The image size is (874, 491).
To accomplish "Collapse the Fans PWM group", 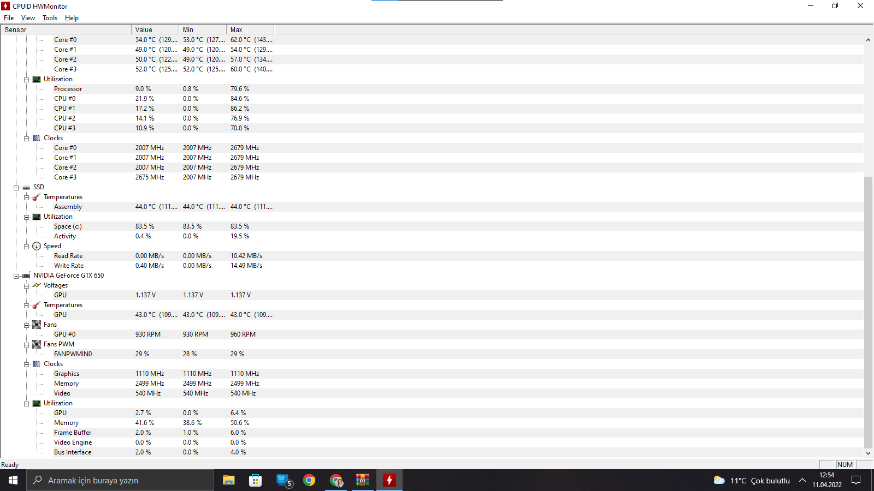I will [26, 345].
